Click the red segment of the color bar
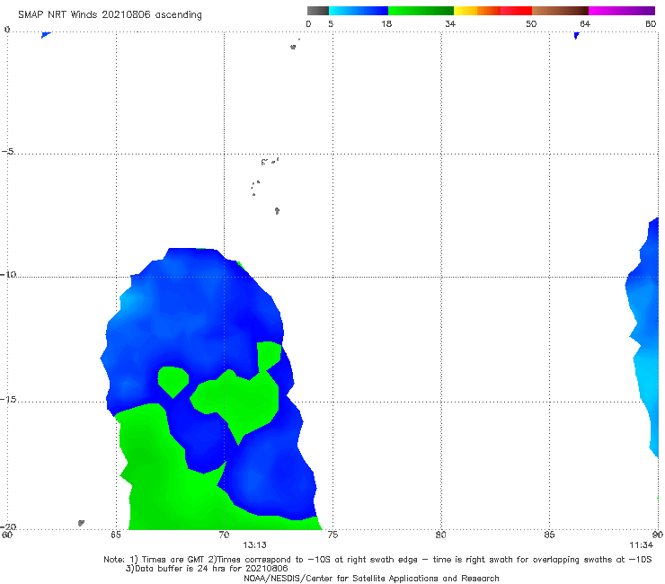Image resolution: width=665 pixels, height=584 pixels. tap(516, 11)
